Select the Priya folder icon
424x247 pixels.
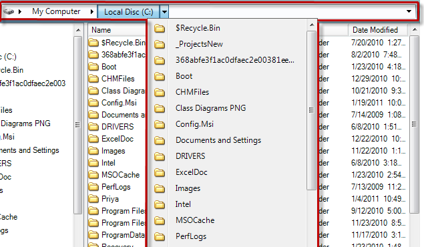(x=93, y=199)
